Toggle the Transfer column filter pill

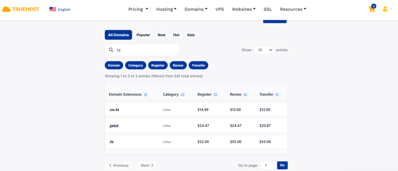(198, 65)
